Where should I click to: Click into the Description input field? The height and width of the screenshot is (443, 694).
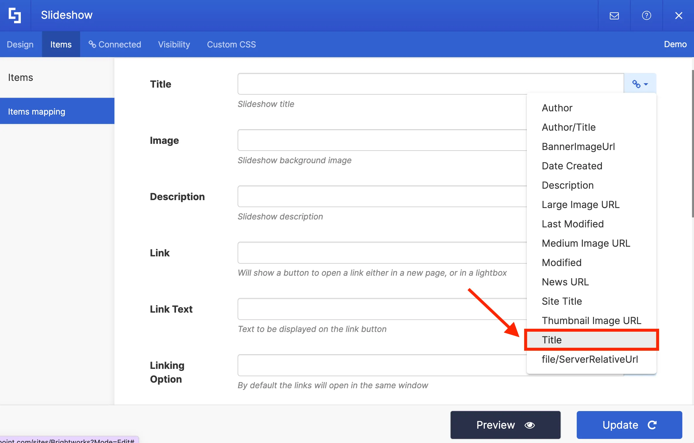[382, 196]
